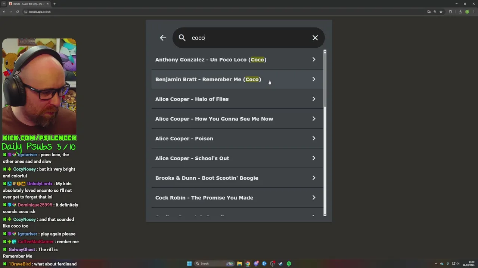Click chat username CoffeeMadGamer

[x=36, y=242]
